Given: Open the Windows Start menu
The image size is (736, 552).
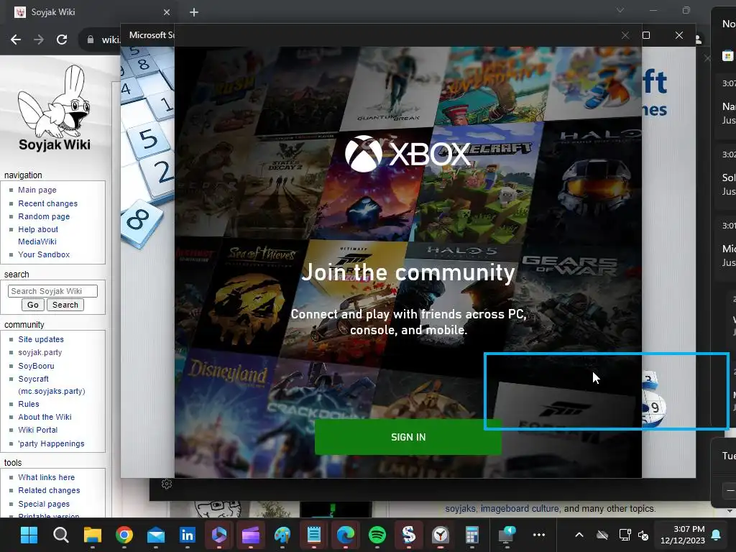Looking at the screenshot, I should coord(29,535).
